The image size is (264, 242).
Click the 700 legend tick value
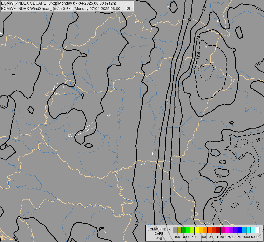(x=203, y=237)
